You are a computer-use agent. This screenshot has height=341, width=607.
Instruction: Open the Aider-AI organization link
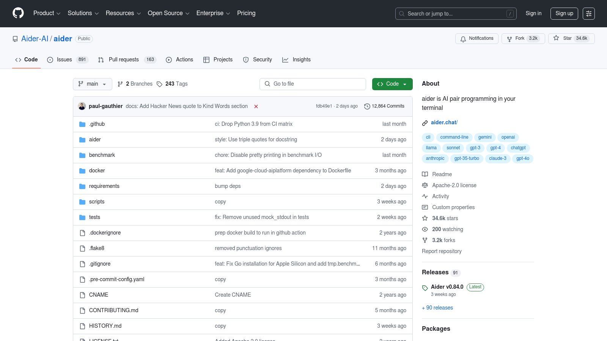(35, 39)
